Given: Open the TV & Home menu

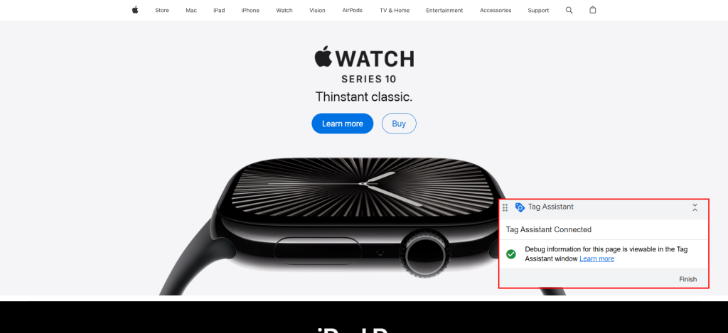Looking at the screenshot, I should [x=395, y=10].
